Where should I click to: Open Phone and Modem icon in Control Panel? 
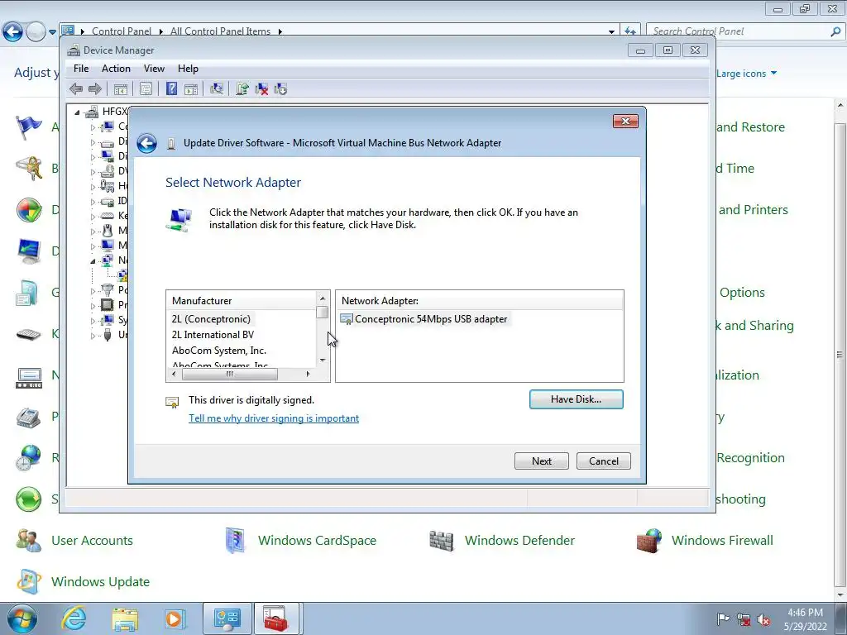pos(28,417)
